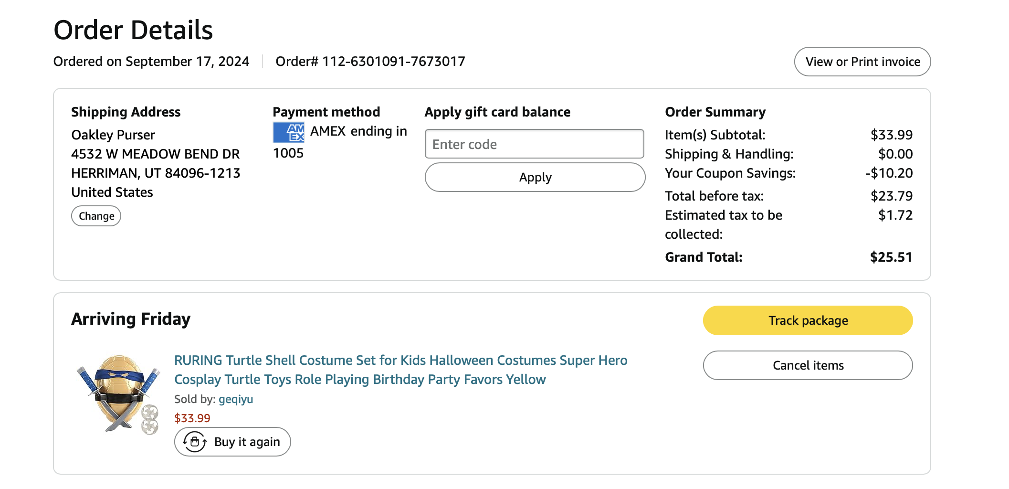Track package for this order
The width and height of the screenshot is (1009, 489).
[x=808, y=320]
